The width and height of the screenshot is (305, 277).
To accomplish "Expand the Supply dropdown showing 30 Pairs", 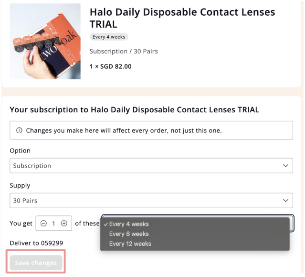I will click(151, 200).
